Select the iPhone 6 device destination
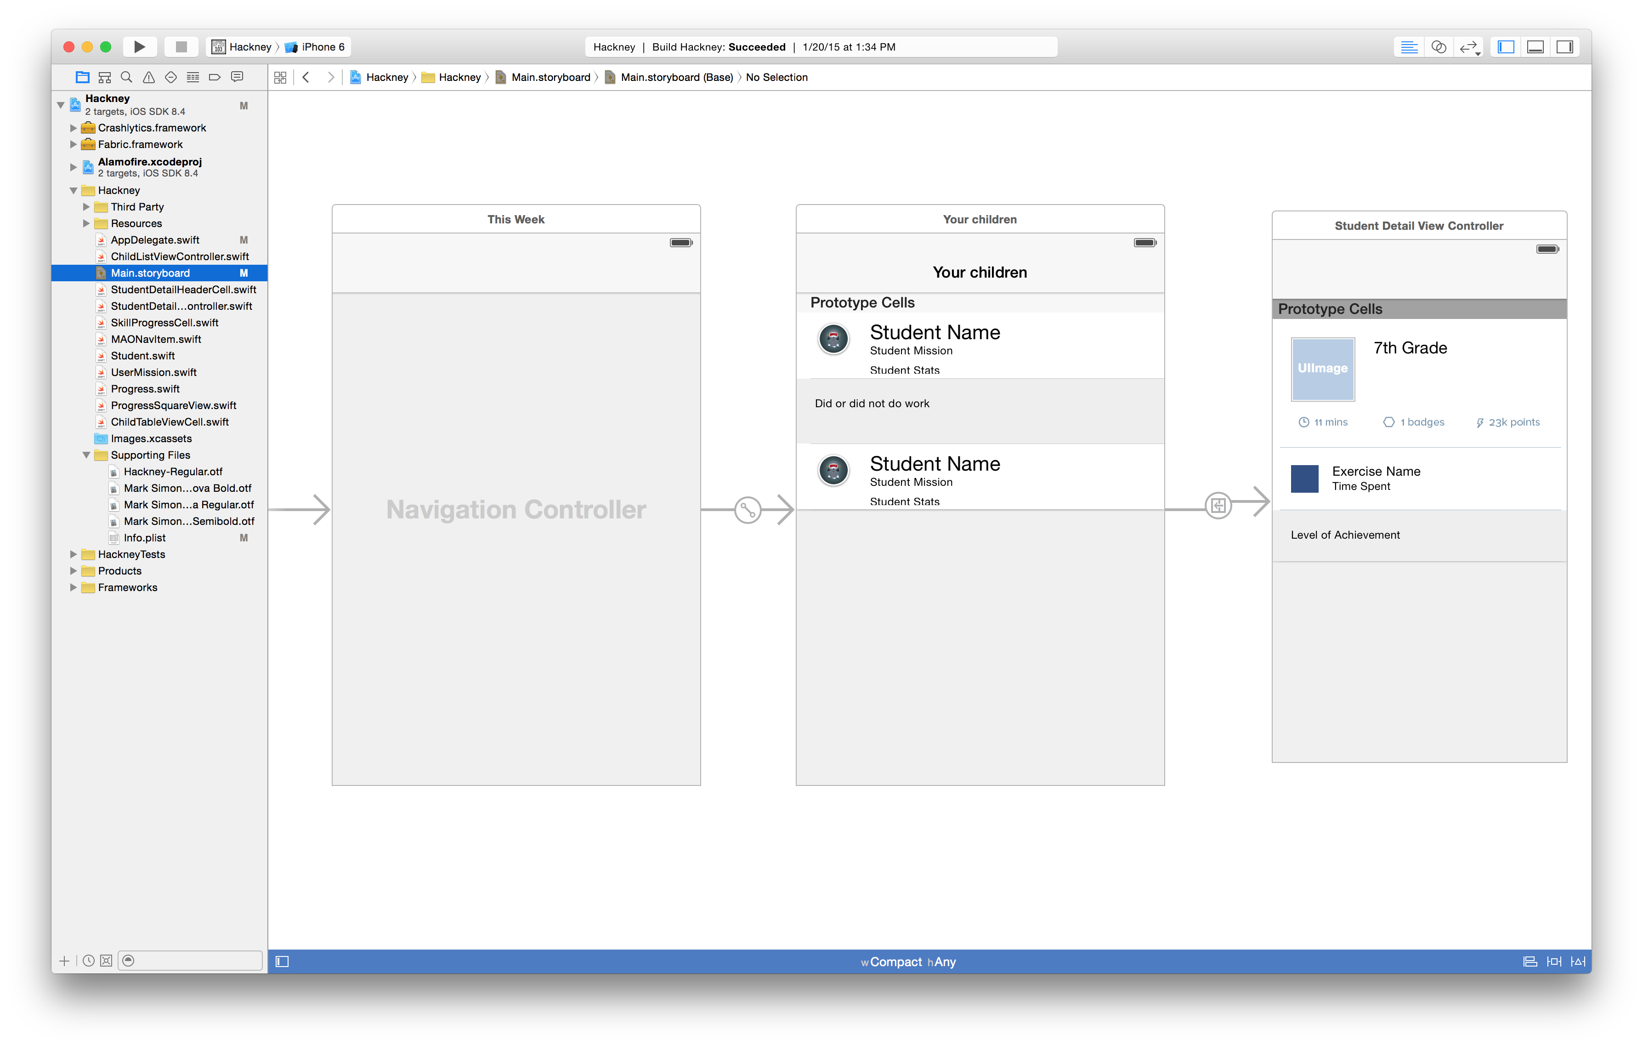 tap(322, 46)
